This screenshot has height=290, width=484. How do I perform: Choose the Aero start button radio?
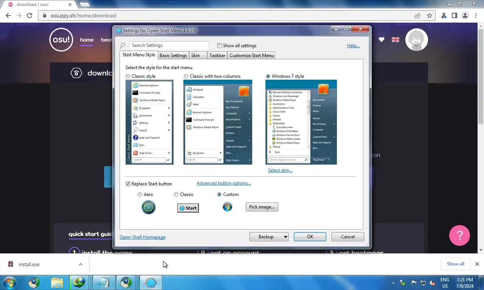[x=140, y=194]
